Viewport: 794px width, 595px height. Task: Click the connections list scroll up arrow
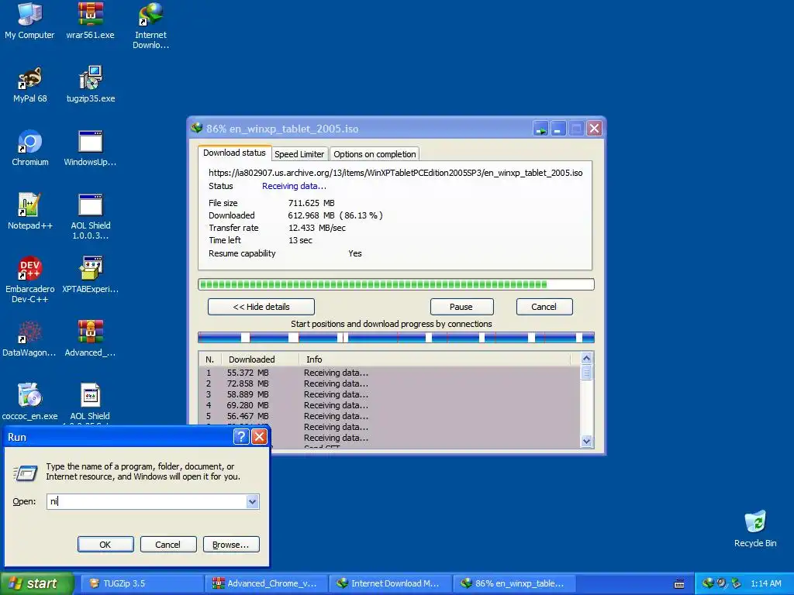(586, 358)
